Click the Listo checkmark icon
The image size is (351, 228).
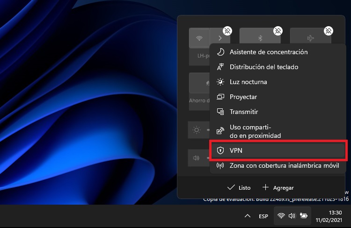(x=231, y=187)
